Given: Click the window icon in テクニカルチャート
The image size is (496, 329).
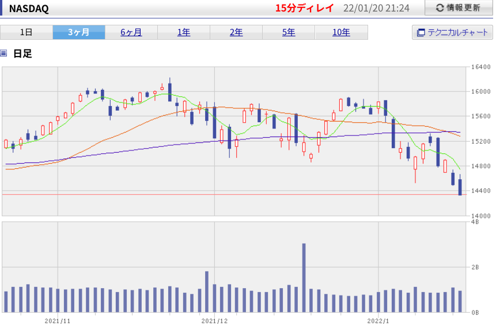Looking at the screenshot, I should pyautogui.click(x=421, y=33).
